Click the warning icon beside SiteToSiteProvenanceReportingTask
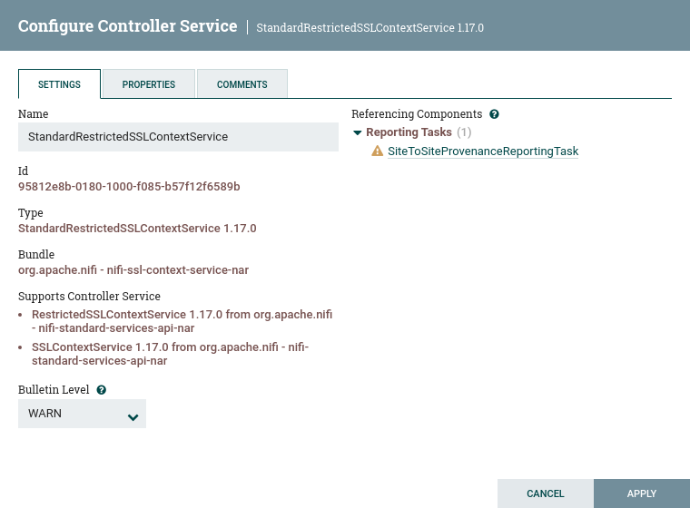 [x=378, y=151]
